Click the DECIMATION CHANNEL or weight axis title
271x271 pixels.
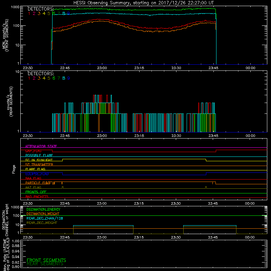(5, 220)
